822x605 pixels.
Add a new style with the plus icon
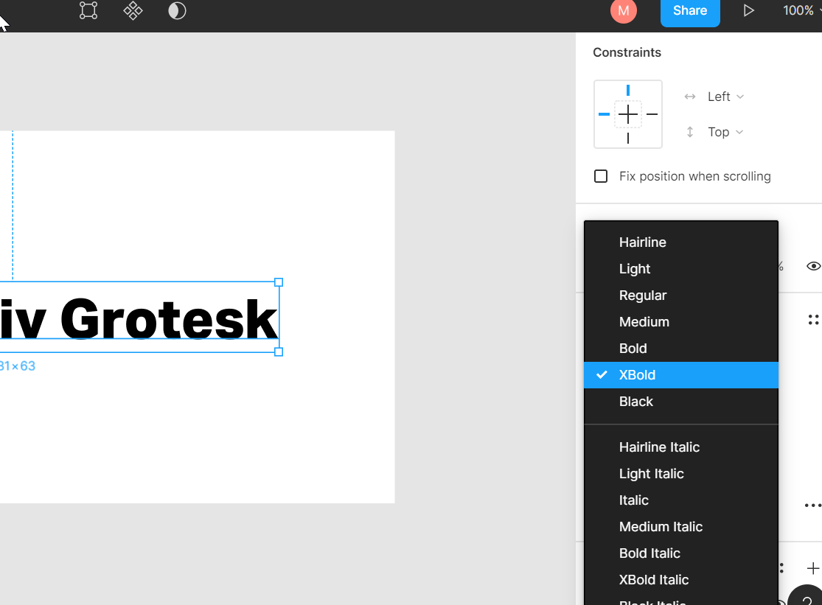[x=812, y=568]
